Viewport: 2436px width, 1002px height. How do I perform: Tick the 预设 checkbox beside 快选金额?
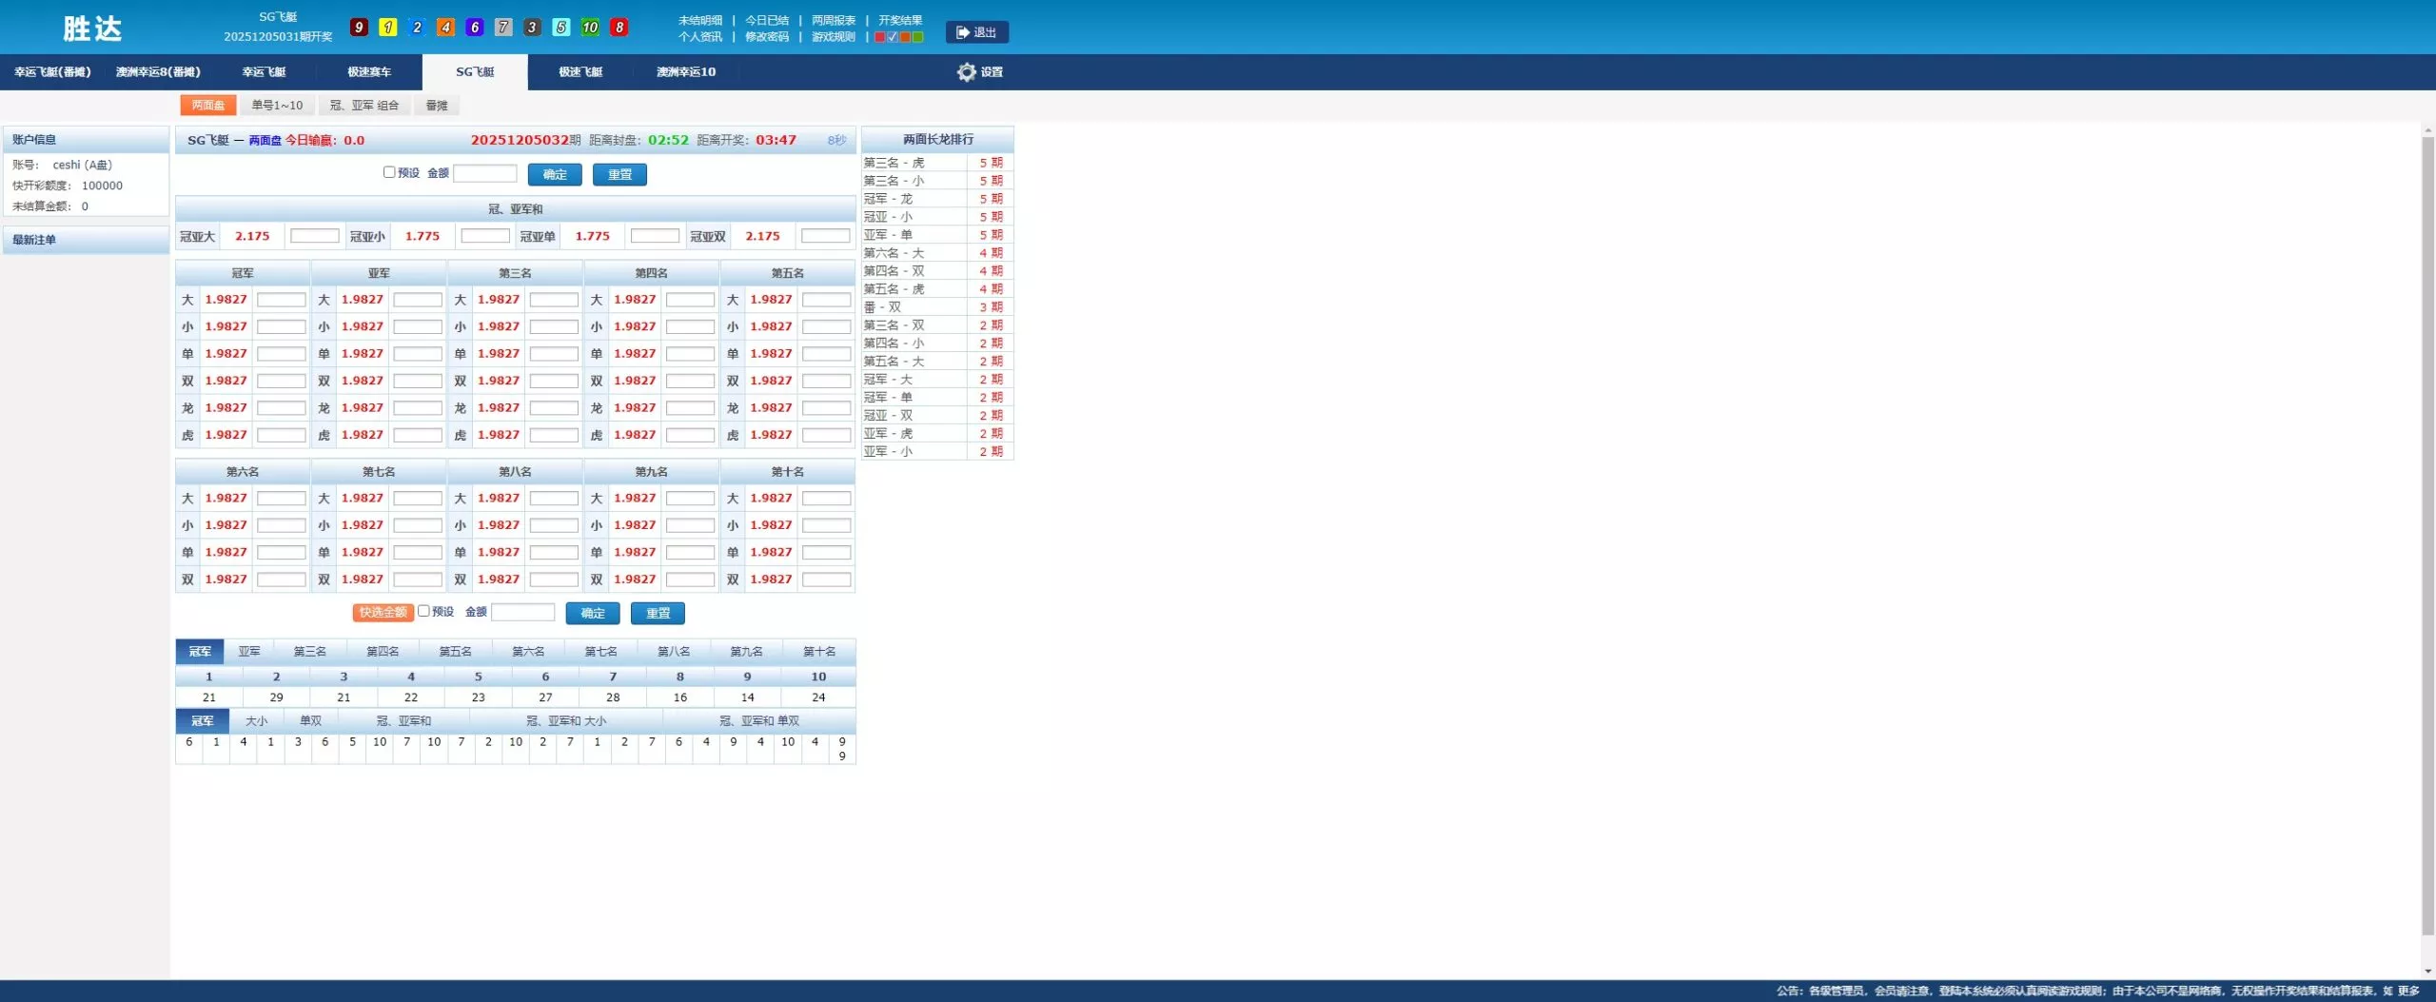pos(423,611)
